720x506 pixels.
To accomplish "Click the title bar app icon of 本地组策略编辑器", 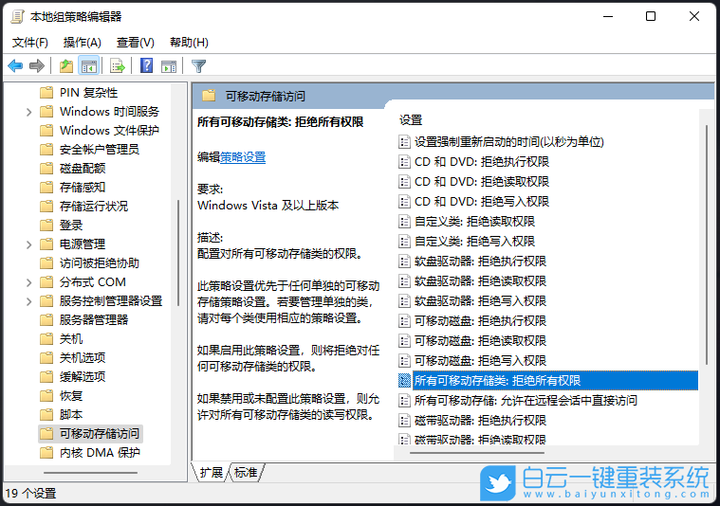I will (x=17, y=17).
